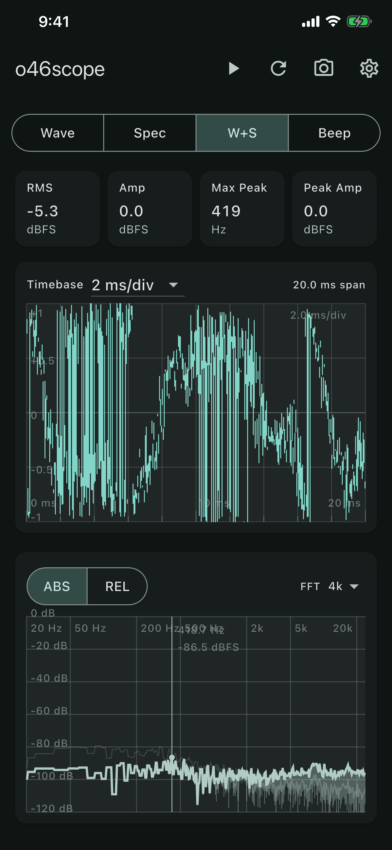The image size is (392, 850).
Task: Click the 9:41 clock in status bar
Action: (54, 22)
